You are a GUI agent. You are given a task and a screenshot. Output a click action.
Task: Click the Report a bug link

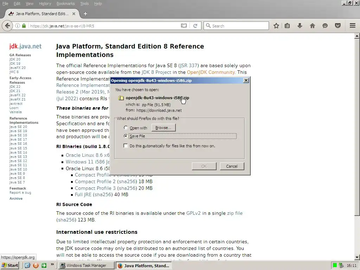click(20, 193)
